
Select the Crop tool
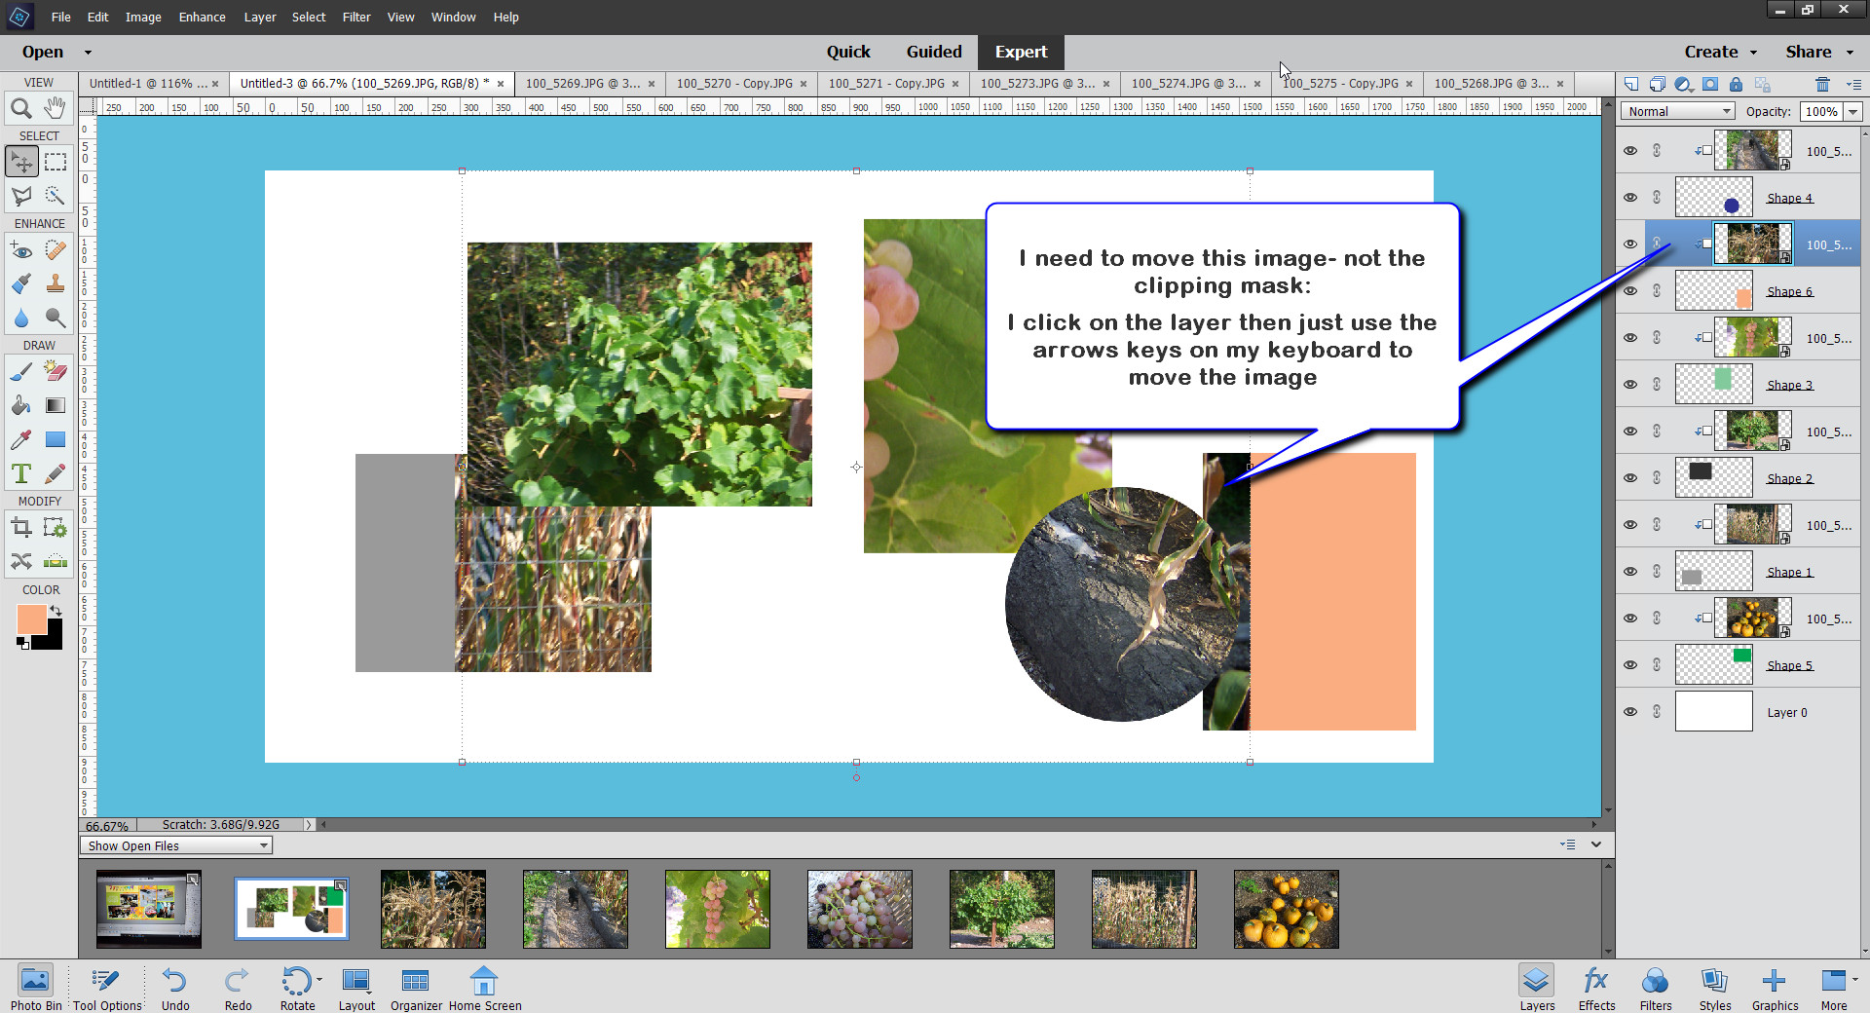(x=21, y=528)
